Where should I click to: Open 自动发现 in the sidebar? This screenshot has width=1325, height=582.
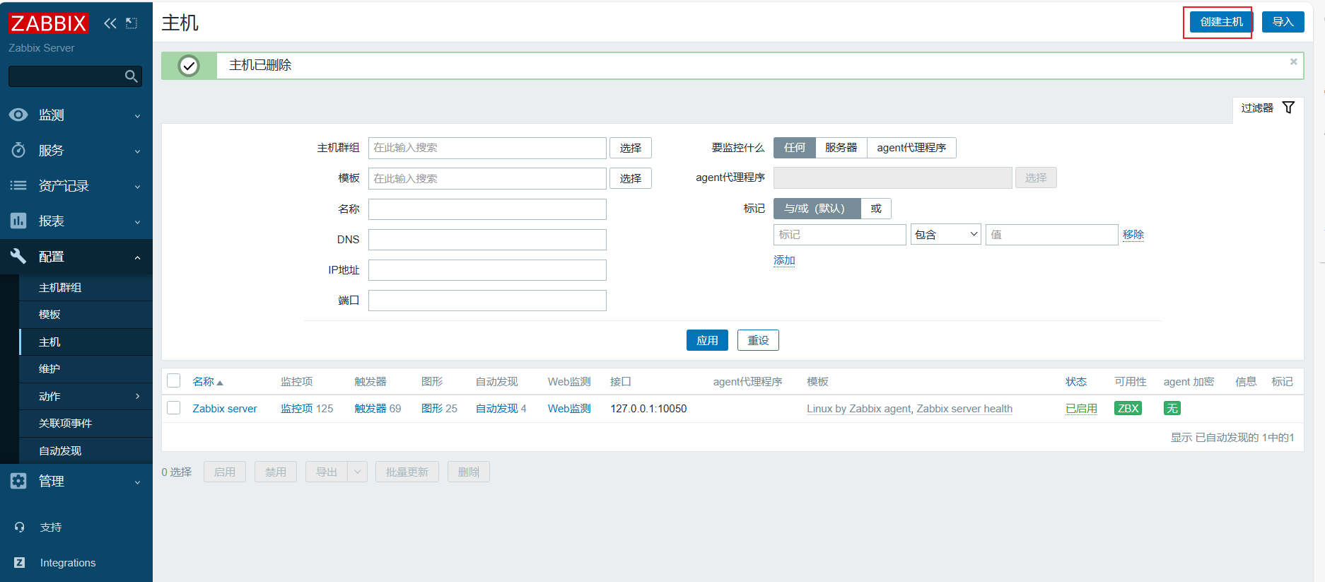click(60, 451)
